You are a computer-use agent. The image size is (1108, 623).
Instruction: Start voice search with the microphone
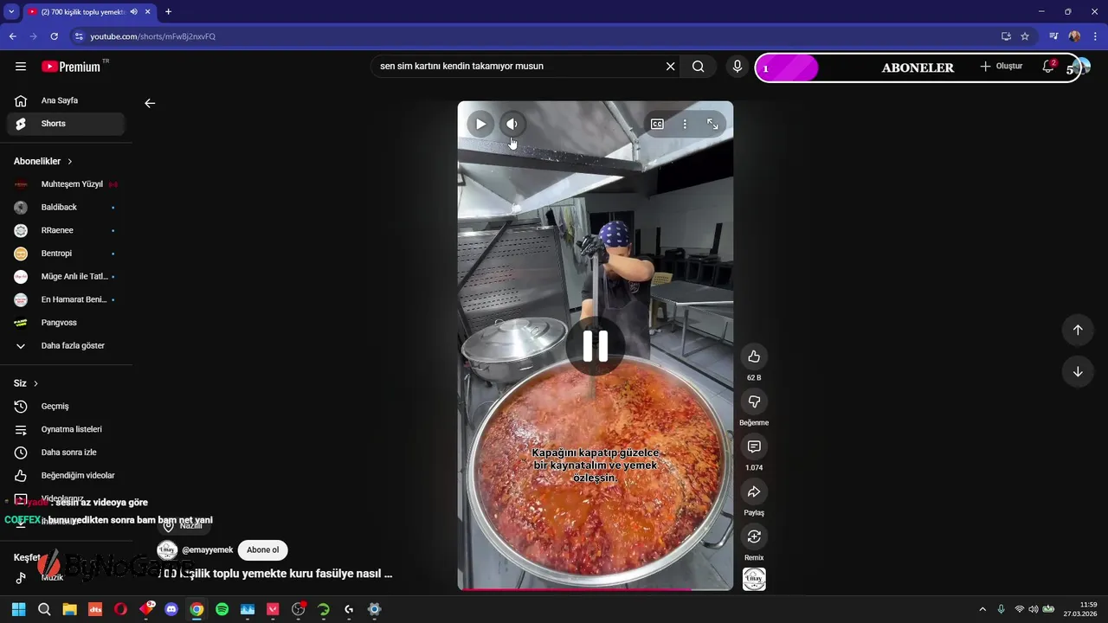(738, 67)
